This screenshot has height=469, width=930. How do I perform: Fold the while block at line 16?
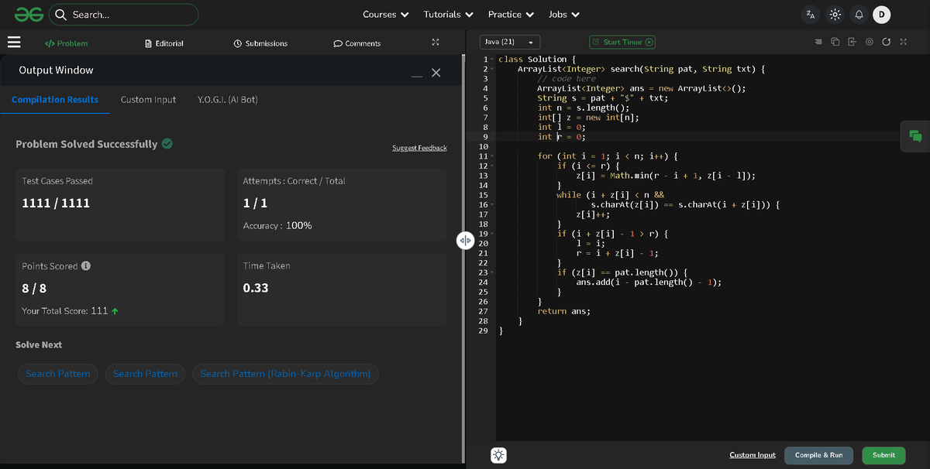[491, 204]
